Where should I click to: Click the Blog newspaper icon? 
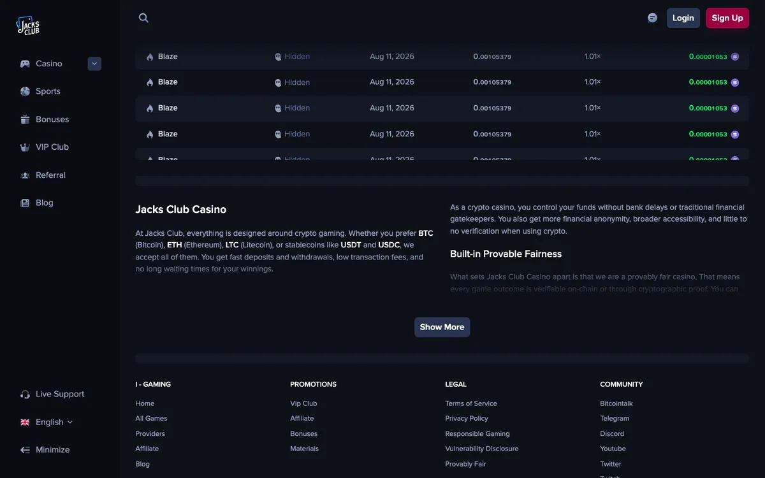[x=25, y=203]
